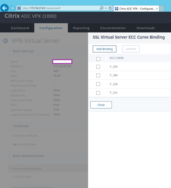Open the Reporting tab
This screenshot has width=171, height=188.
pos(81,28)
